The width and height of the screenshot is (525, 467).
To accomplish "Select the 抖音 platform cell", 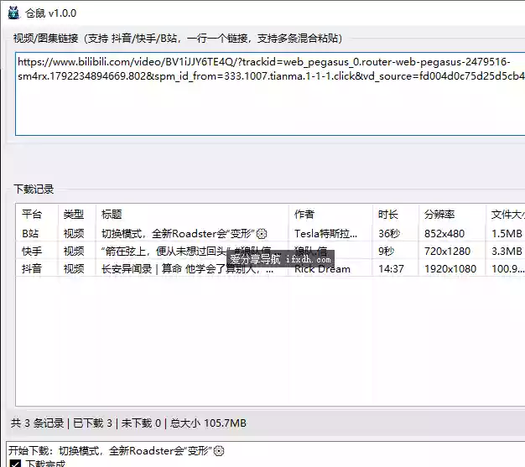I will tap(32, 268).
